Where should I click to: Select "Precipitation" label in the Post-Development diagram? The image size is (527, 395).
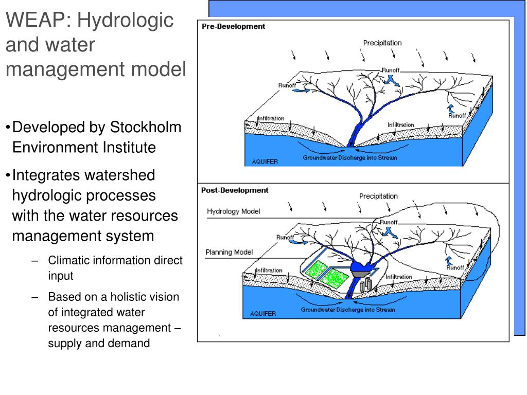(x=378, y=196)
